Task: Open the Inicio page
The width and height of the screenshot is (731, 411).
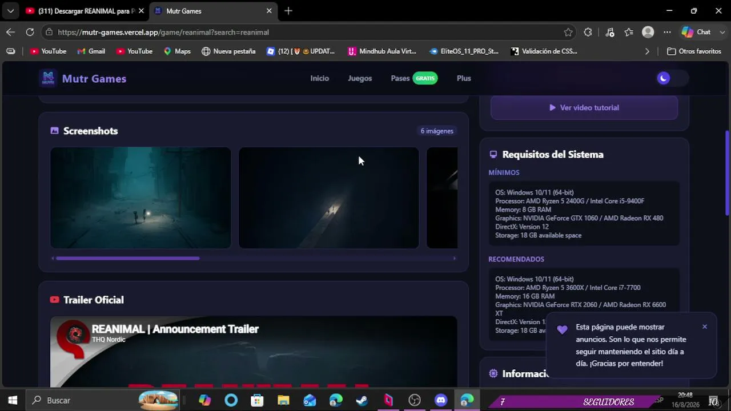Action: coord(320,78)
